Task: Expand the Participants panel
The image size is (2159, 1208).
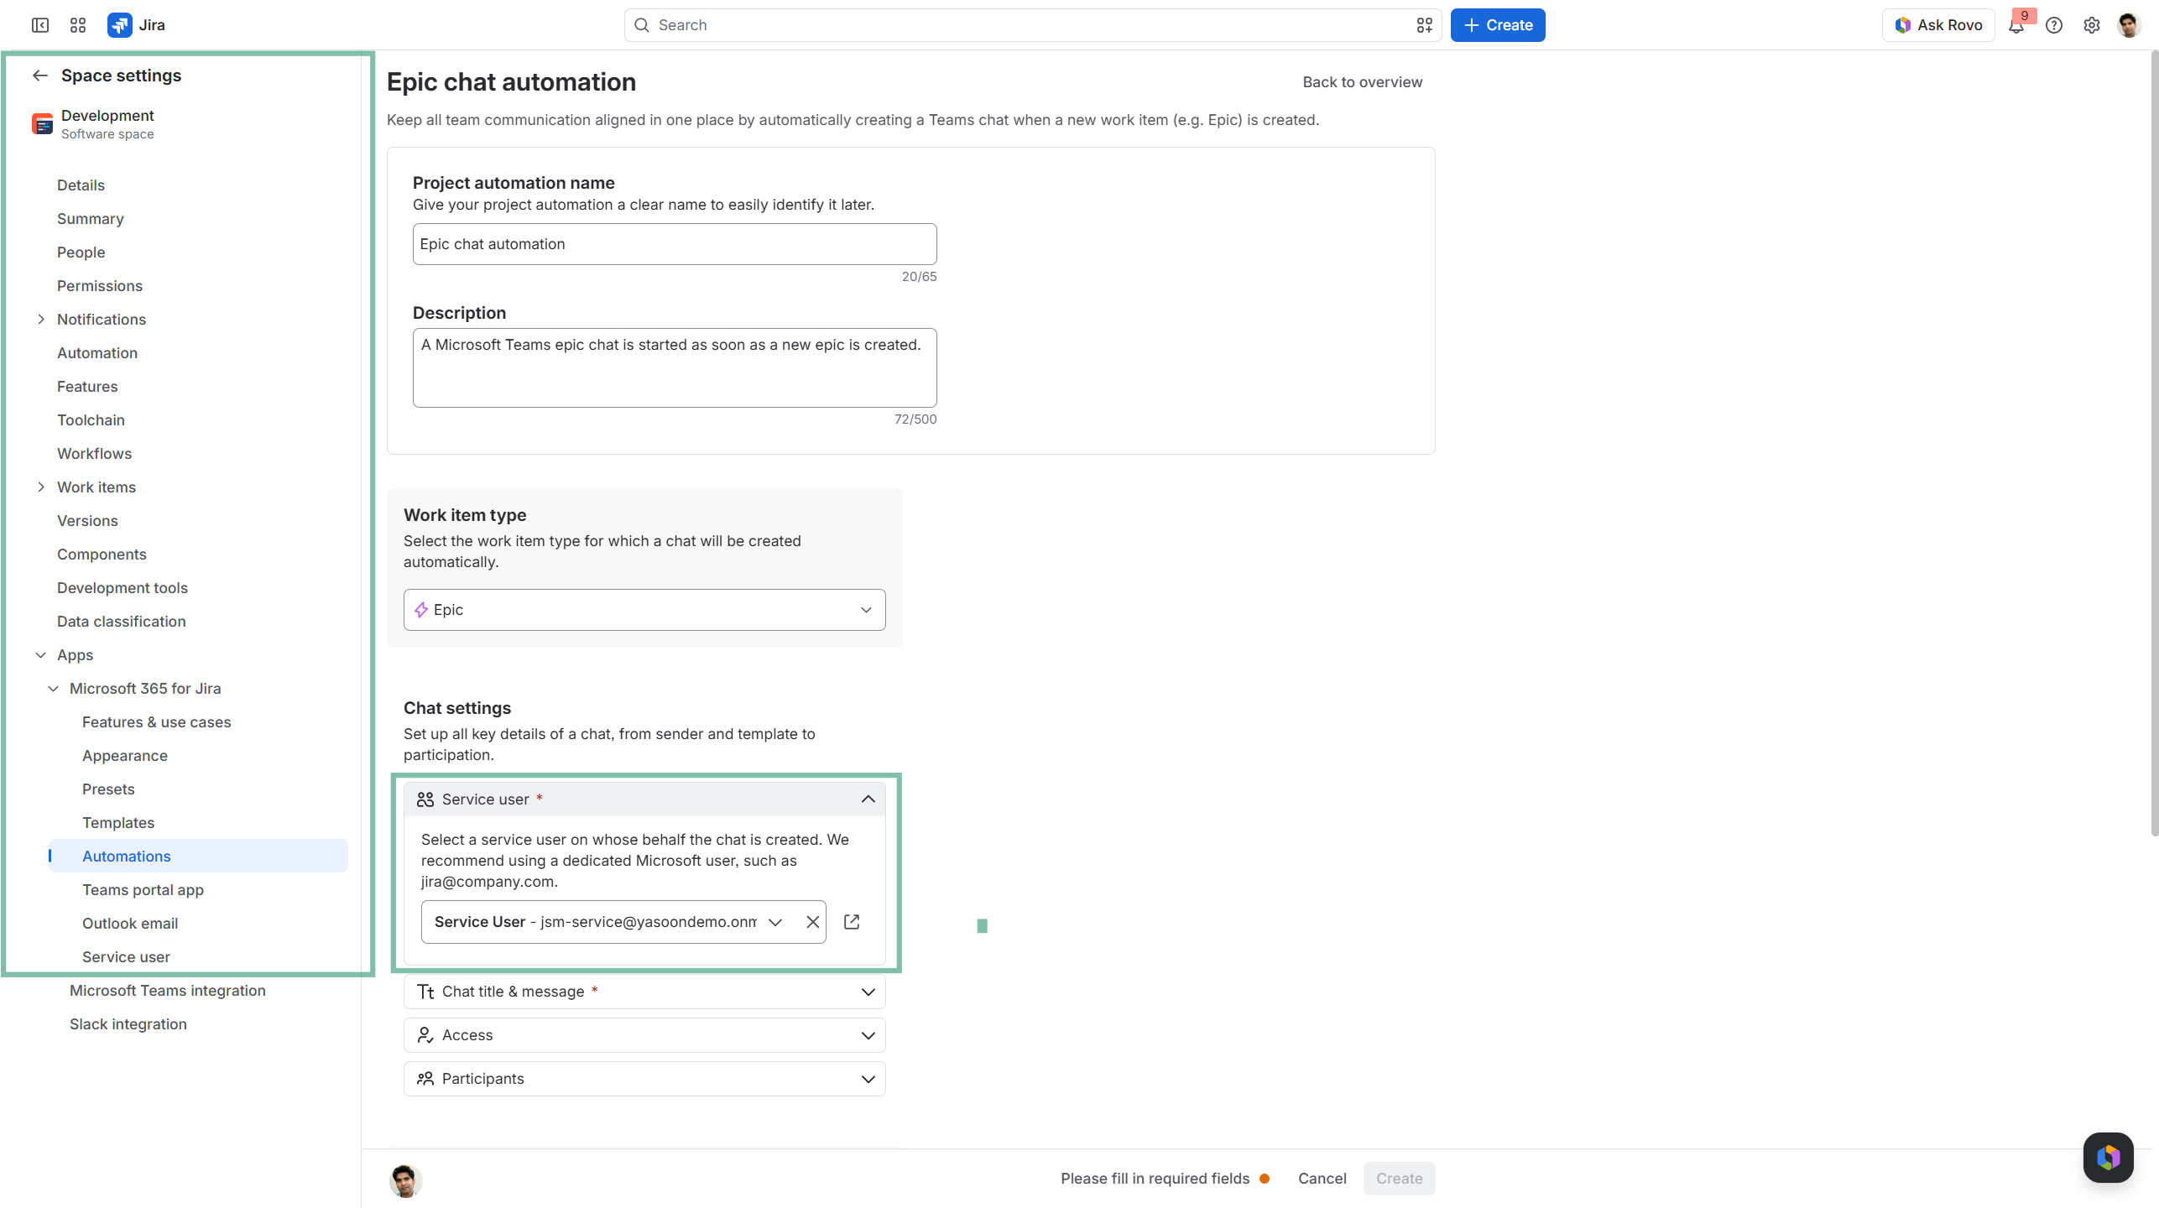Action: [644, 1079]
